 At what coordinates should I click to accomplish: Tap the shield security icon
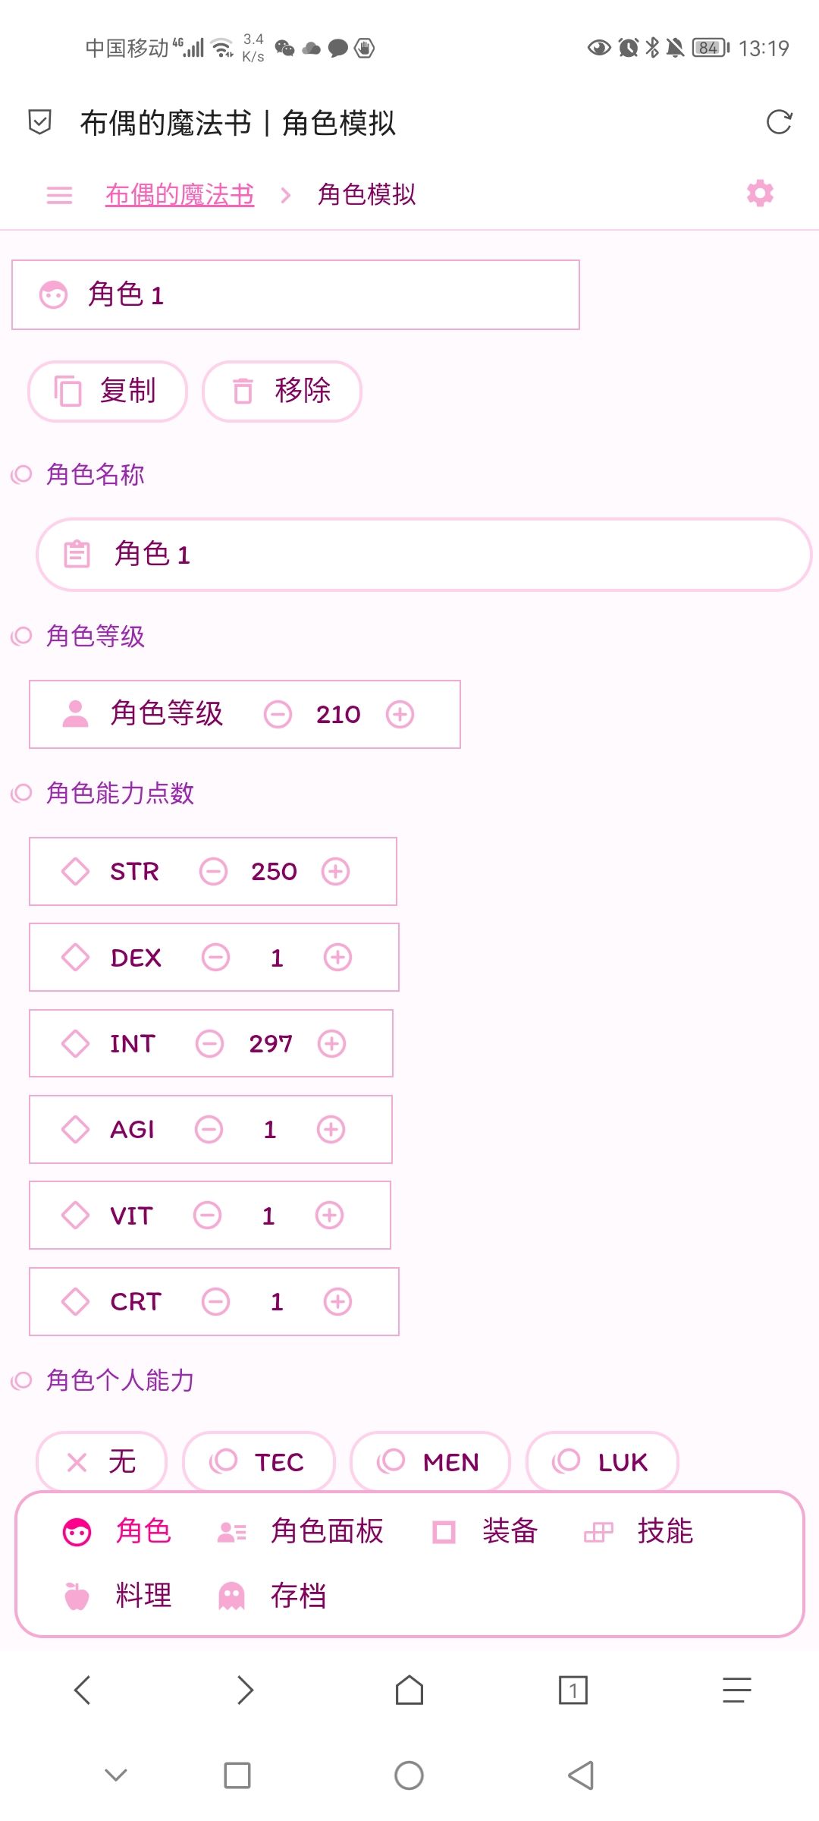point(39,122)
